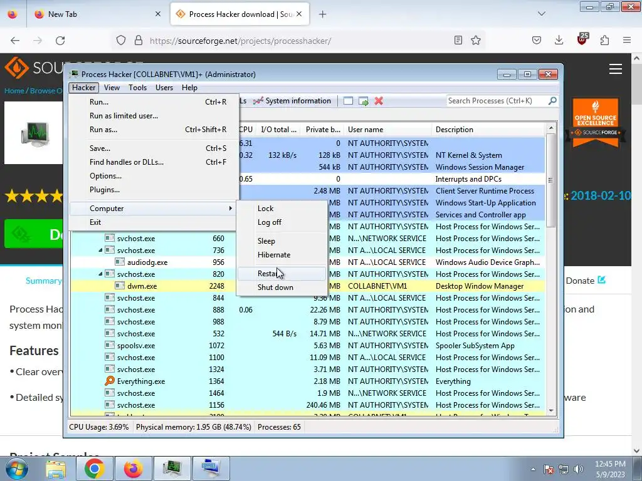The width and height of the screenshot is (642, 481).
Task: Click the red X terminate toolbar icon
Action: 379,101
